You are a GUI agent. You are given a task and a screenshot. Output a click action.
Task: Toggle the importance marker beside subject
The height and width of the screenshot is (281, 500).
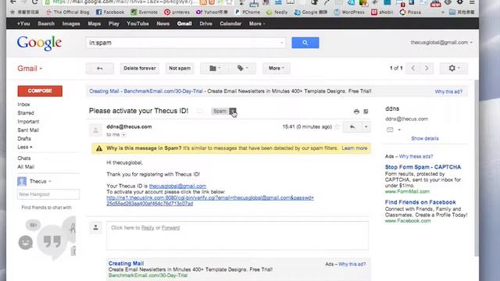200,111
